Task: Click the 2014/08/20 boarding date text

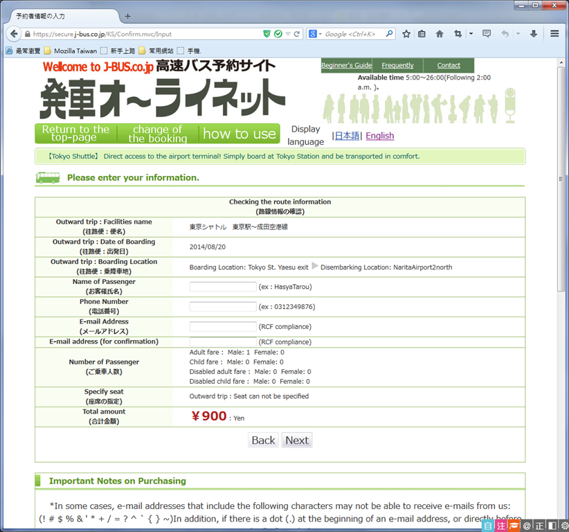Action: 207,247
